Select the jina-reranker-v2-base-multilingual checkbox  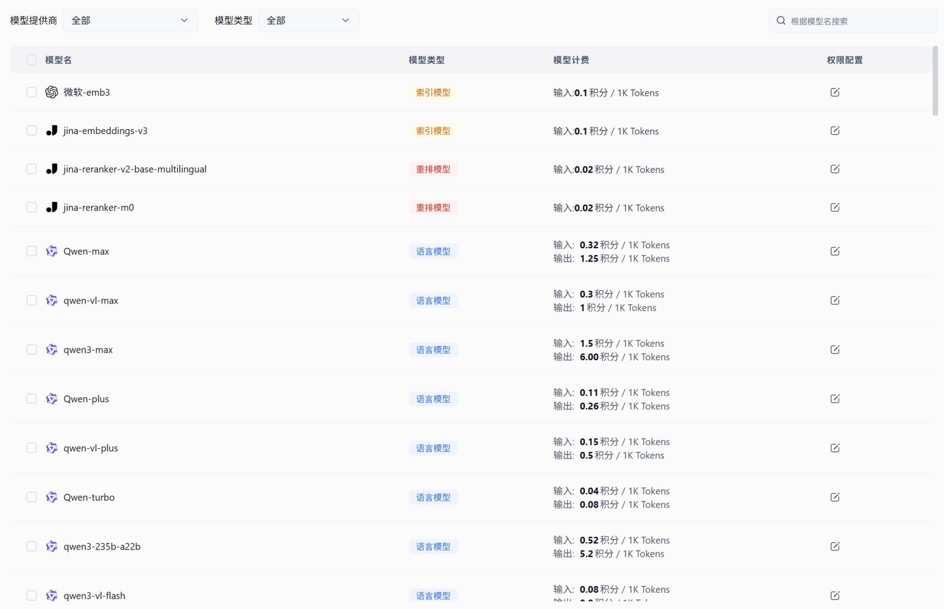tap(32, 169)
